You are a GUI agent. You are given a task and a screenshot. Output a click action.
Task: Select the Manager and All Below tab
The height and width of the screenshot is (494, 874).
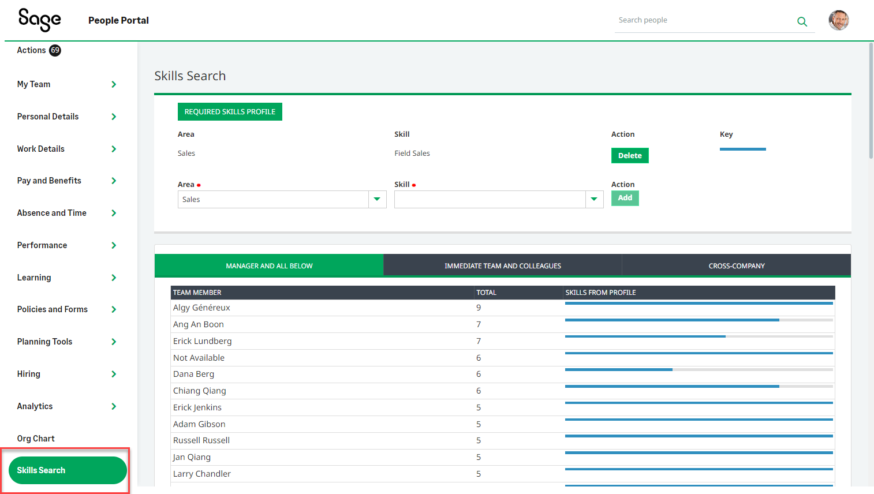click(269, 265)
